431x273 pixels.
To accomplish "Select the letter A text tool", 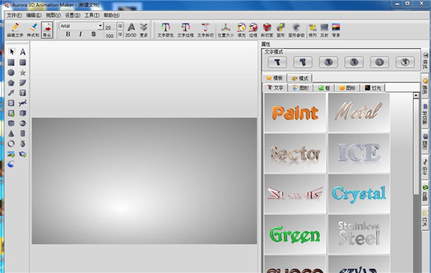I will [23, 52].
